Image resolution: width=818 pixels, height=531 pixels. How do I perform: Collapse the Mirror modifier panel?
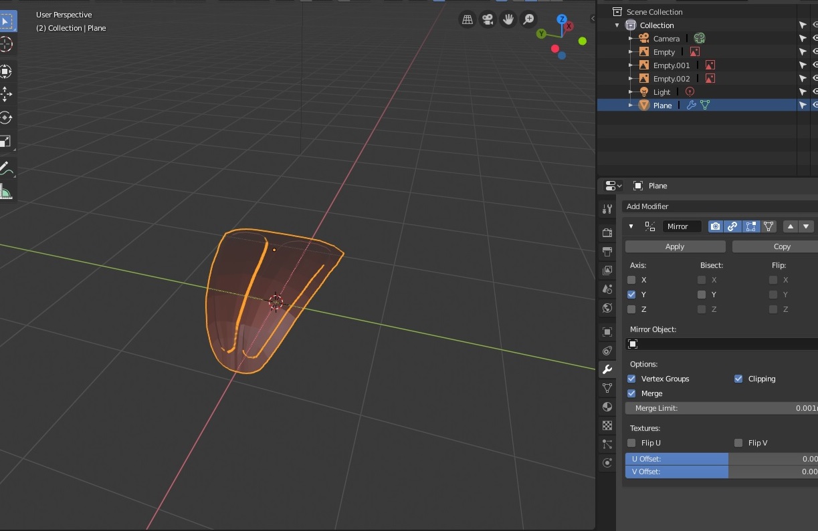(631, 226)
